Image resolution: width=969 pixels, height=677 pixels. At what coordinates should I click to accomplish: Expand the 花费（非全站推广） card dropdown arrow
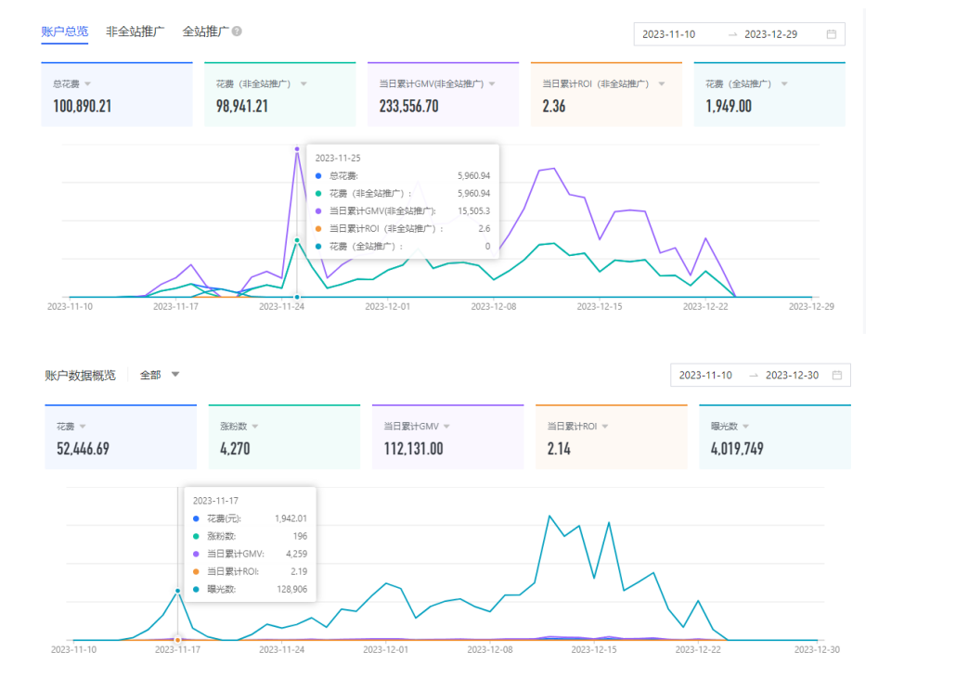point(304,84)
